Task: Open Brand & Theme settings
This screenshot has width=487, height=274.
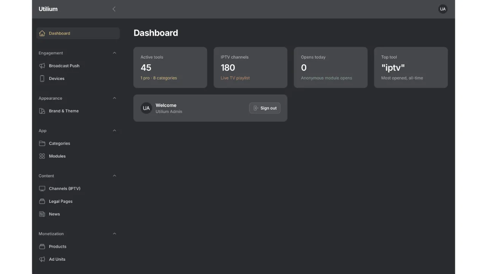Action: [x=78, y=111]
